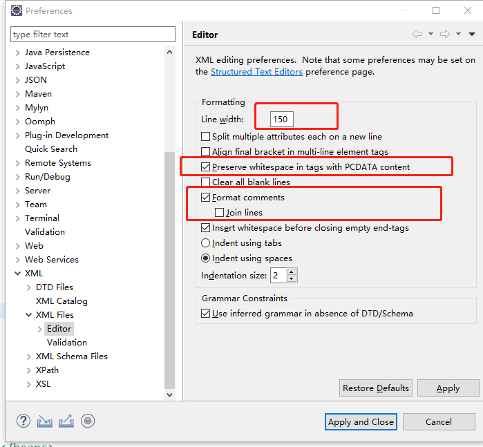The image size is (483, 447).
Task: Maximize the Preferences dialog window
Action: pyautogui.click(x=436, y=10)
